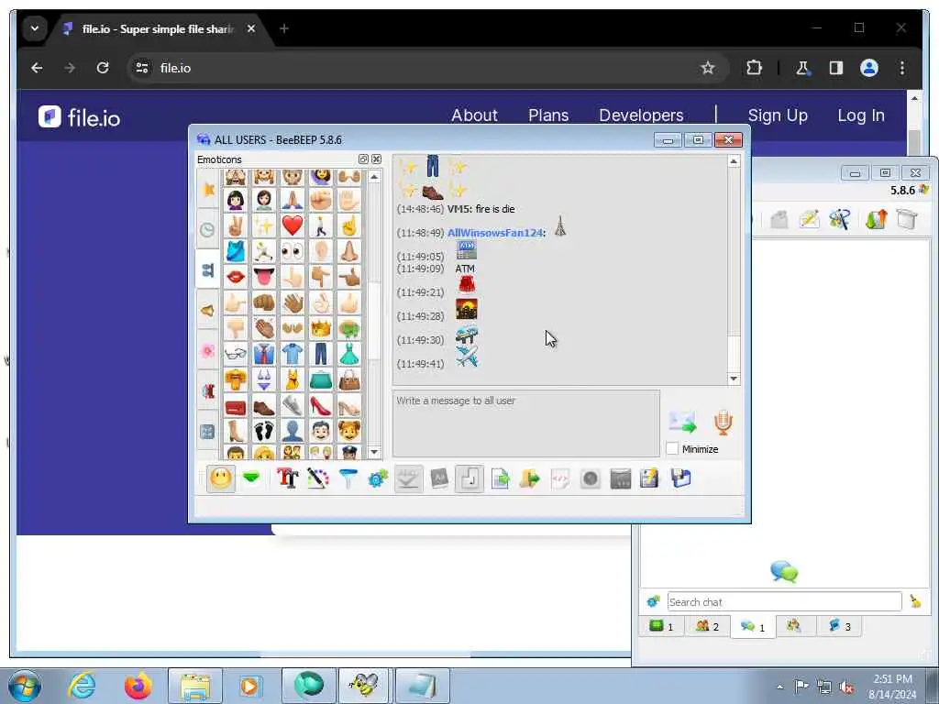939x704 pixels.
Task: Insert the gold crown emoticon
Action: [321, 328]
